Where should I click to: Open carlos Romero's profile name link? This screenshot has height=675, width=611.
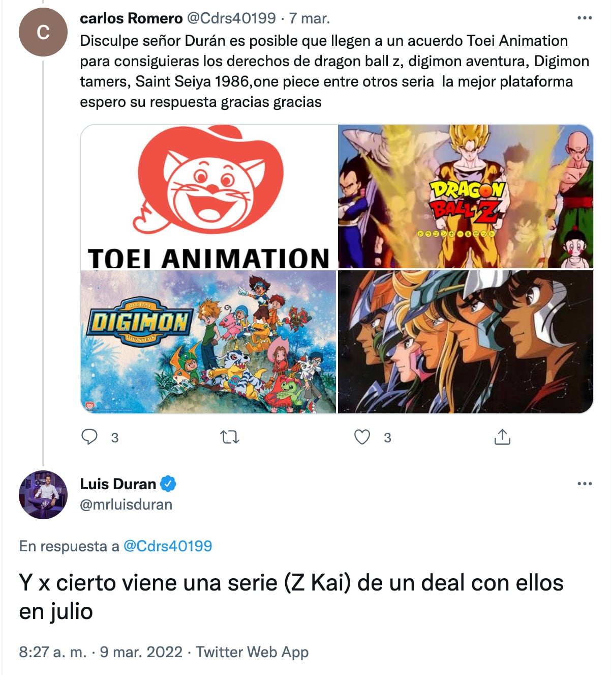pos(131,18)
